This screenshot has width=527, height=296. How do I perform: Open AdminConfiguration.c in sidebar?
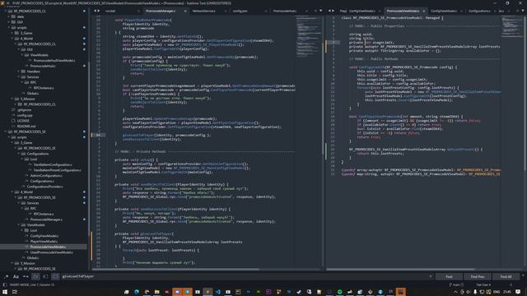pyautogui.click(x=46, y=175)
